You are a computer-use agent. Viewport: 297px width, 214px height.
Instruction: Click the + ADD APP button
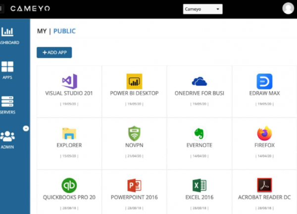pos(54,52)
